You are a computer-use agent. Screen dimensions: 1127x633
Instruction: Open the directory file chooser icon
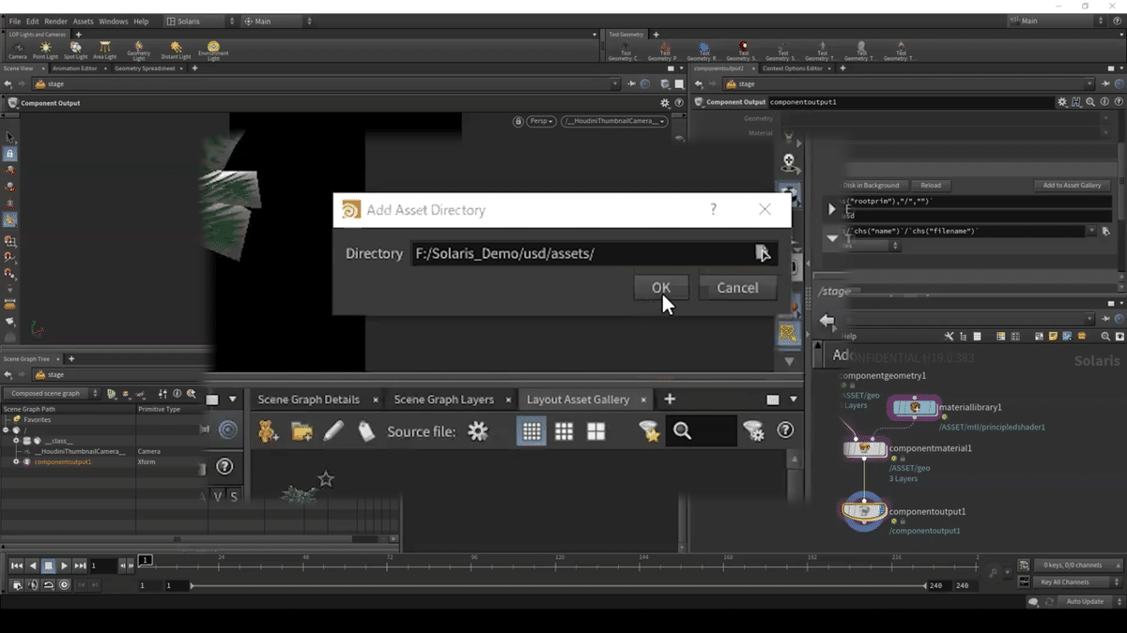763,253
